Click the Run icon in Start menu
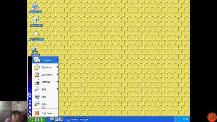 [x=37, y=104]
